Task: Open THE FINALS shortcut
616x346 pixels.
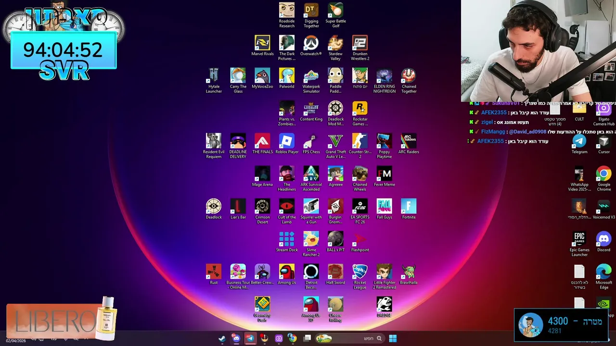Action: [262, 144]
